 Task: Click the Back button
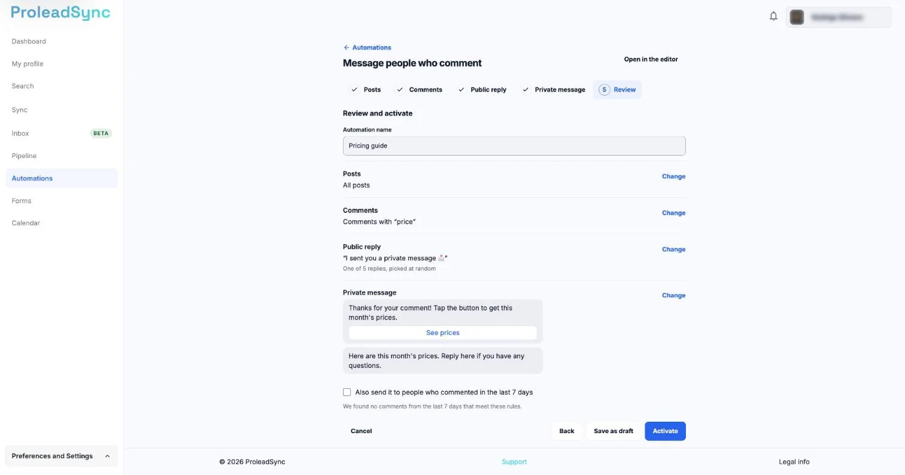[566, 431]
